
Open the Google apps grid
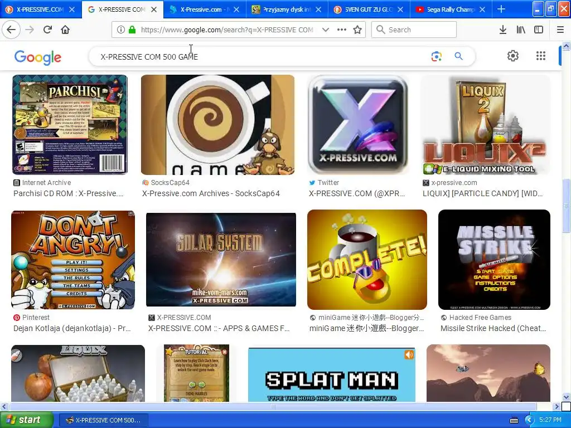(x=541, y=56)
